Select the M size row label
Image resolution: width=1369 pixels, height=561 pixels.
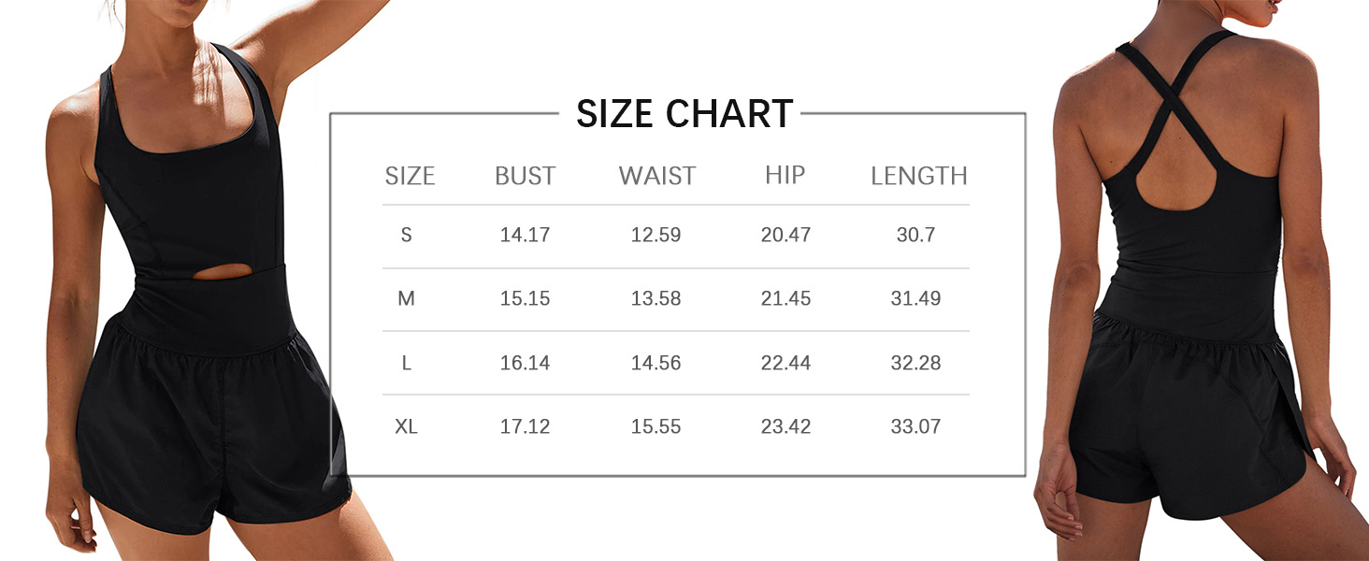click(x=406, y=299)
